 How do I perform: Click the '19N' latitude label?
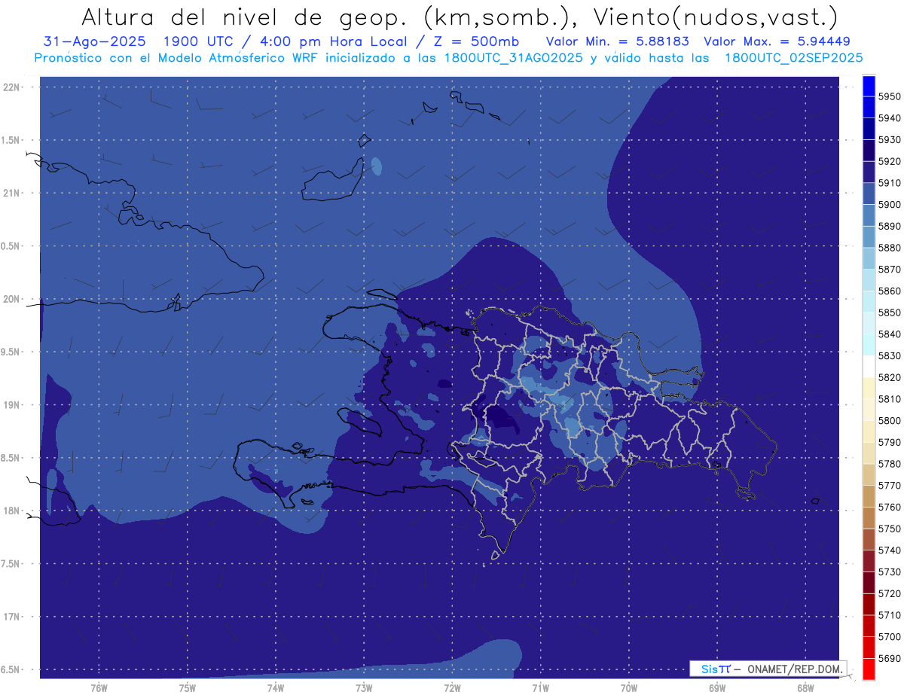pyautogui.click(x=11, y=405)
